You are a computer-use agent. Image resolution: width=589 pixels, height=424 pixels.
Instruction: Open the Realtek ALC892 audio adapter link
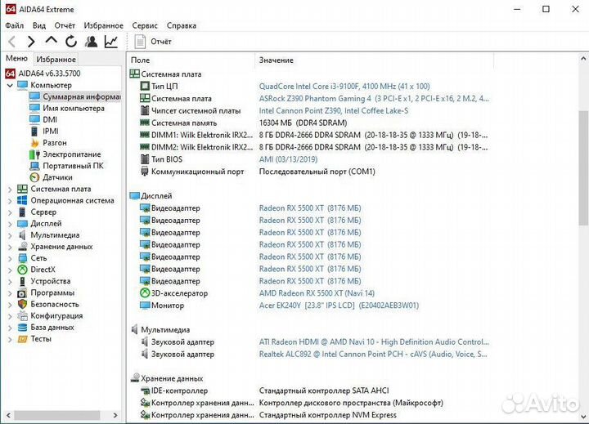coord(373,354)
